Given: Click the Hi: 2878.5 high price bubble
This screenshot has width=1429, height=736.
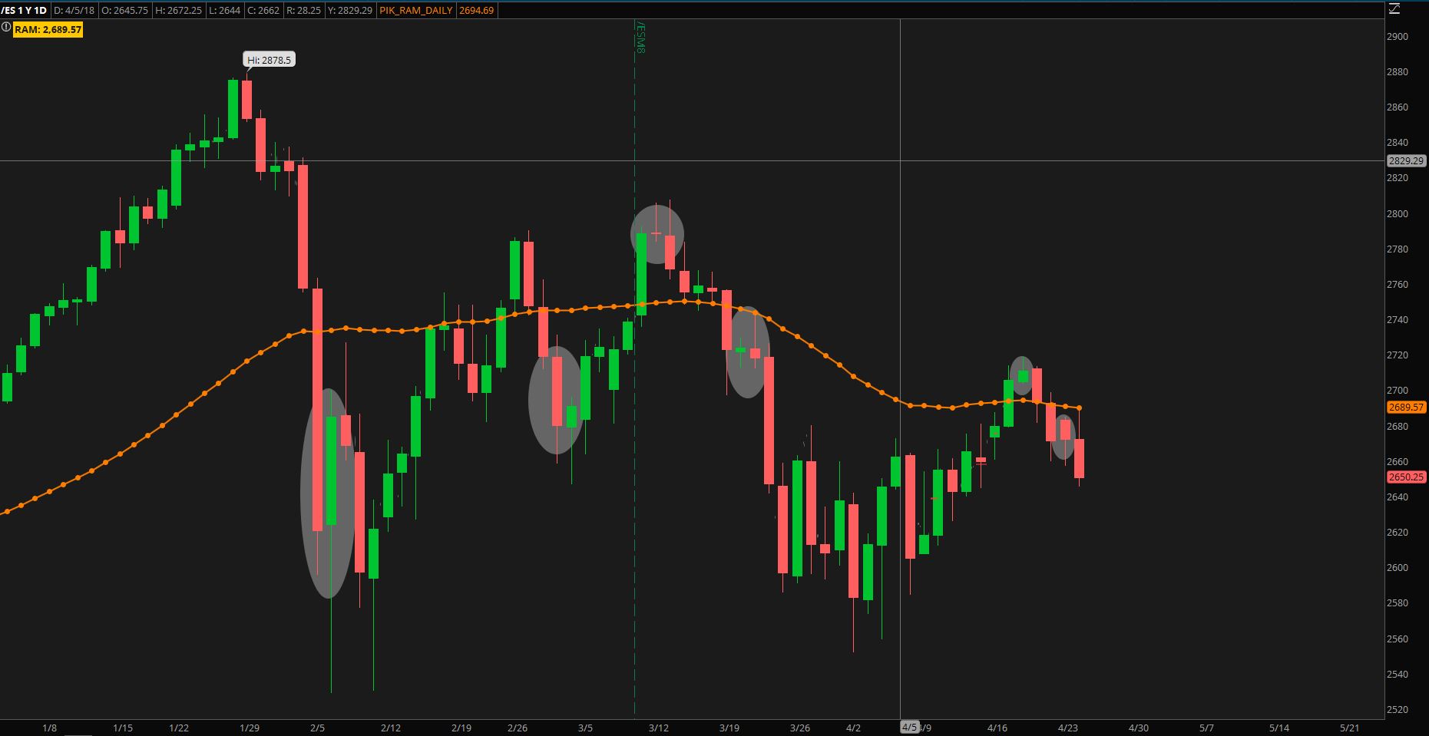Looking at the screenshot, I should 270,60.
